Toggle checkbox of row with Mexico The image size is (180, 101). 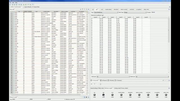[x=14, y=36]
